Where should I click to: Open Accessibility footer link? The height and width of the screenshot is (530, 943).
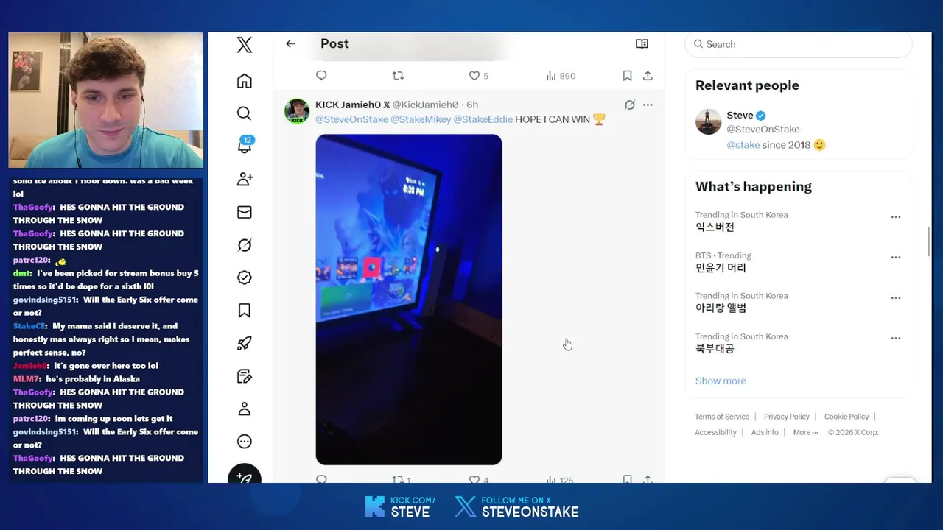pyautogui.click(x=715, y=432)
